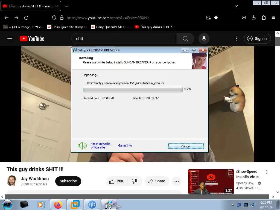Go back in Firefox browser
The height and width of the screenshot is (210, 280).
[x=7, y=18]
